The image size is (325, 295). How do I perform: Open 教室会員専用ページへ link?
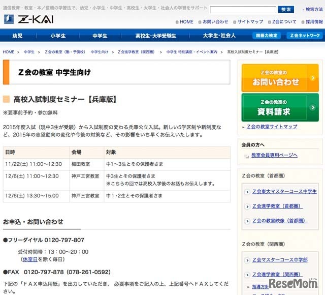pos(274,155)
